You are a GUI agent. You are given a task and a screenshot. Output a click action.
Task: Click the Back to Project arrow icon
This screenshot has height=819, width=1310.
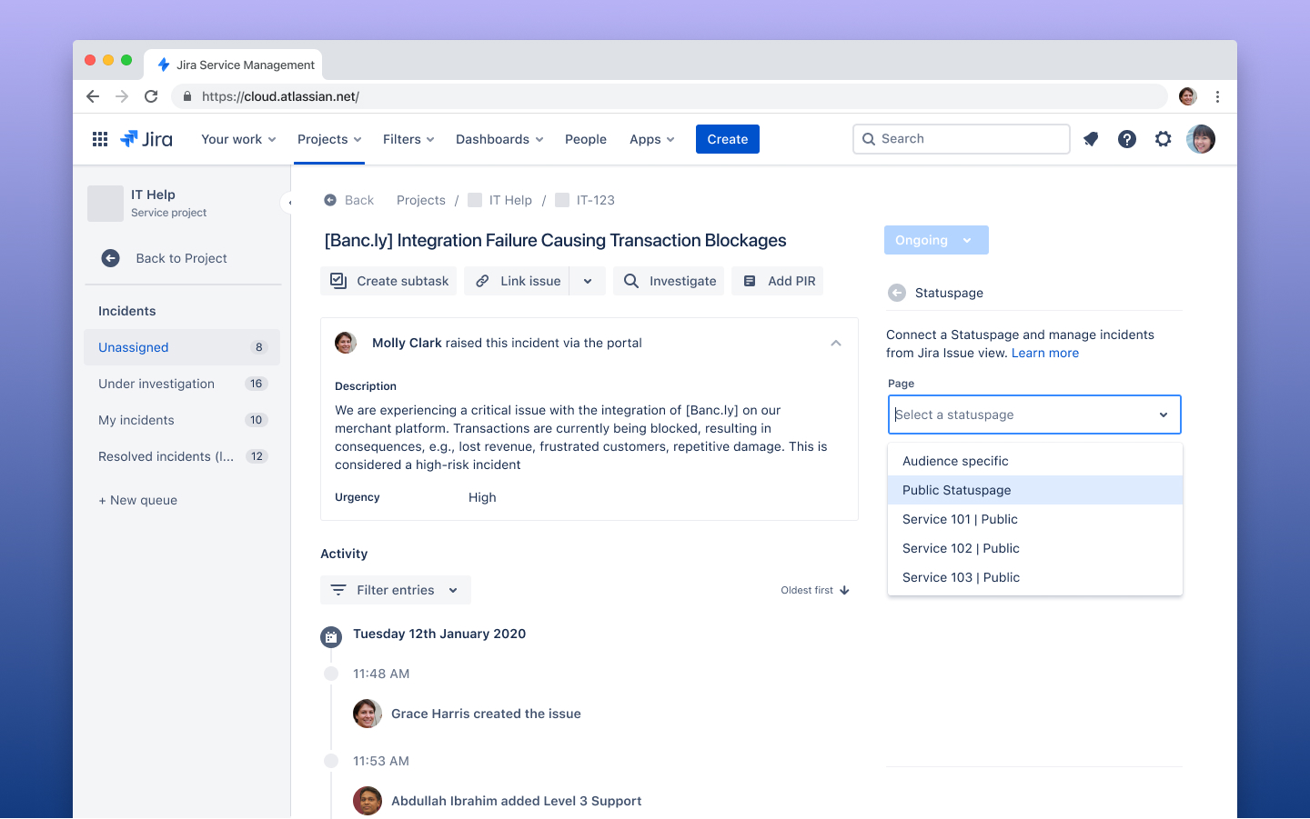pyautogui.click(x=109, y=258)
